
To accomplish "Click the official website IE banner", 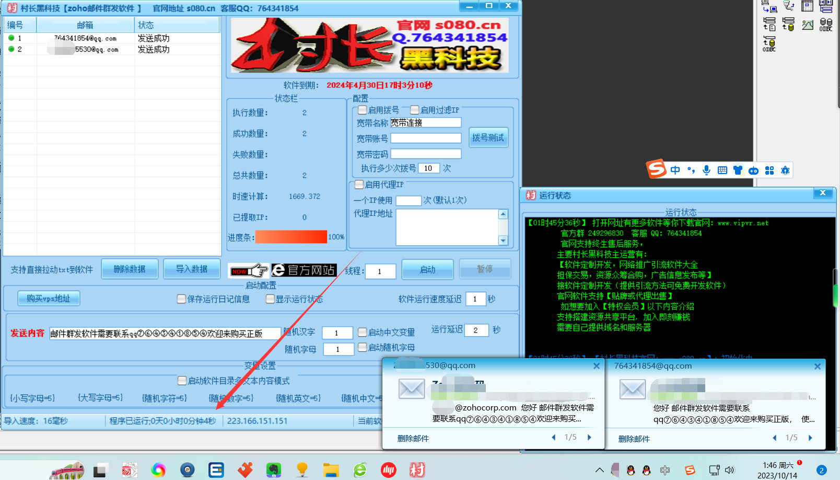I will (304, 270).
